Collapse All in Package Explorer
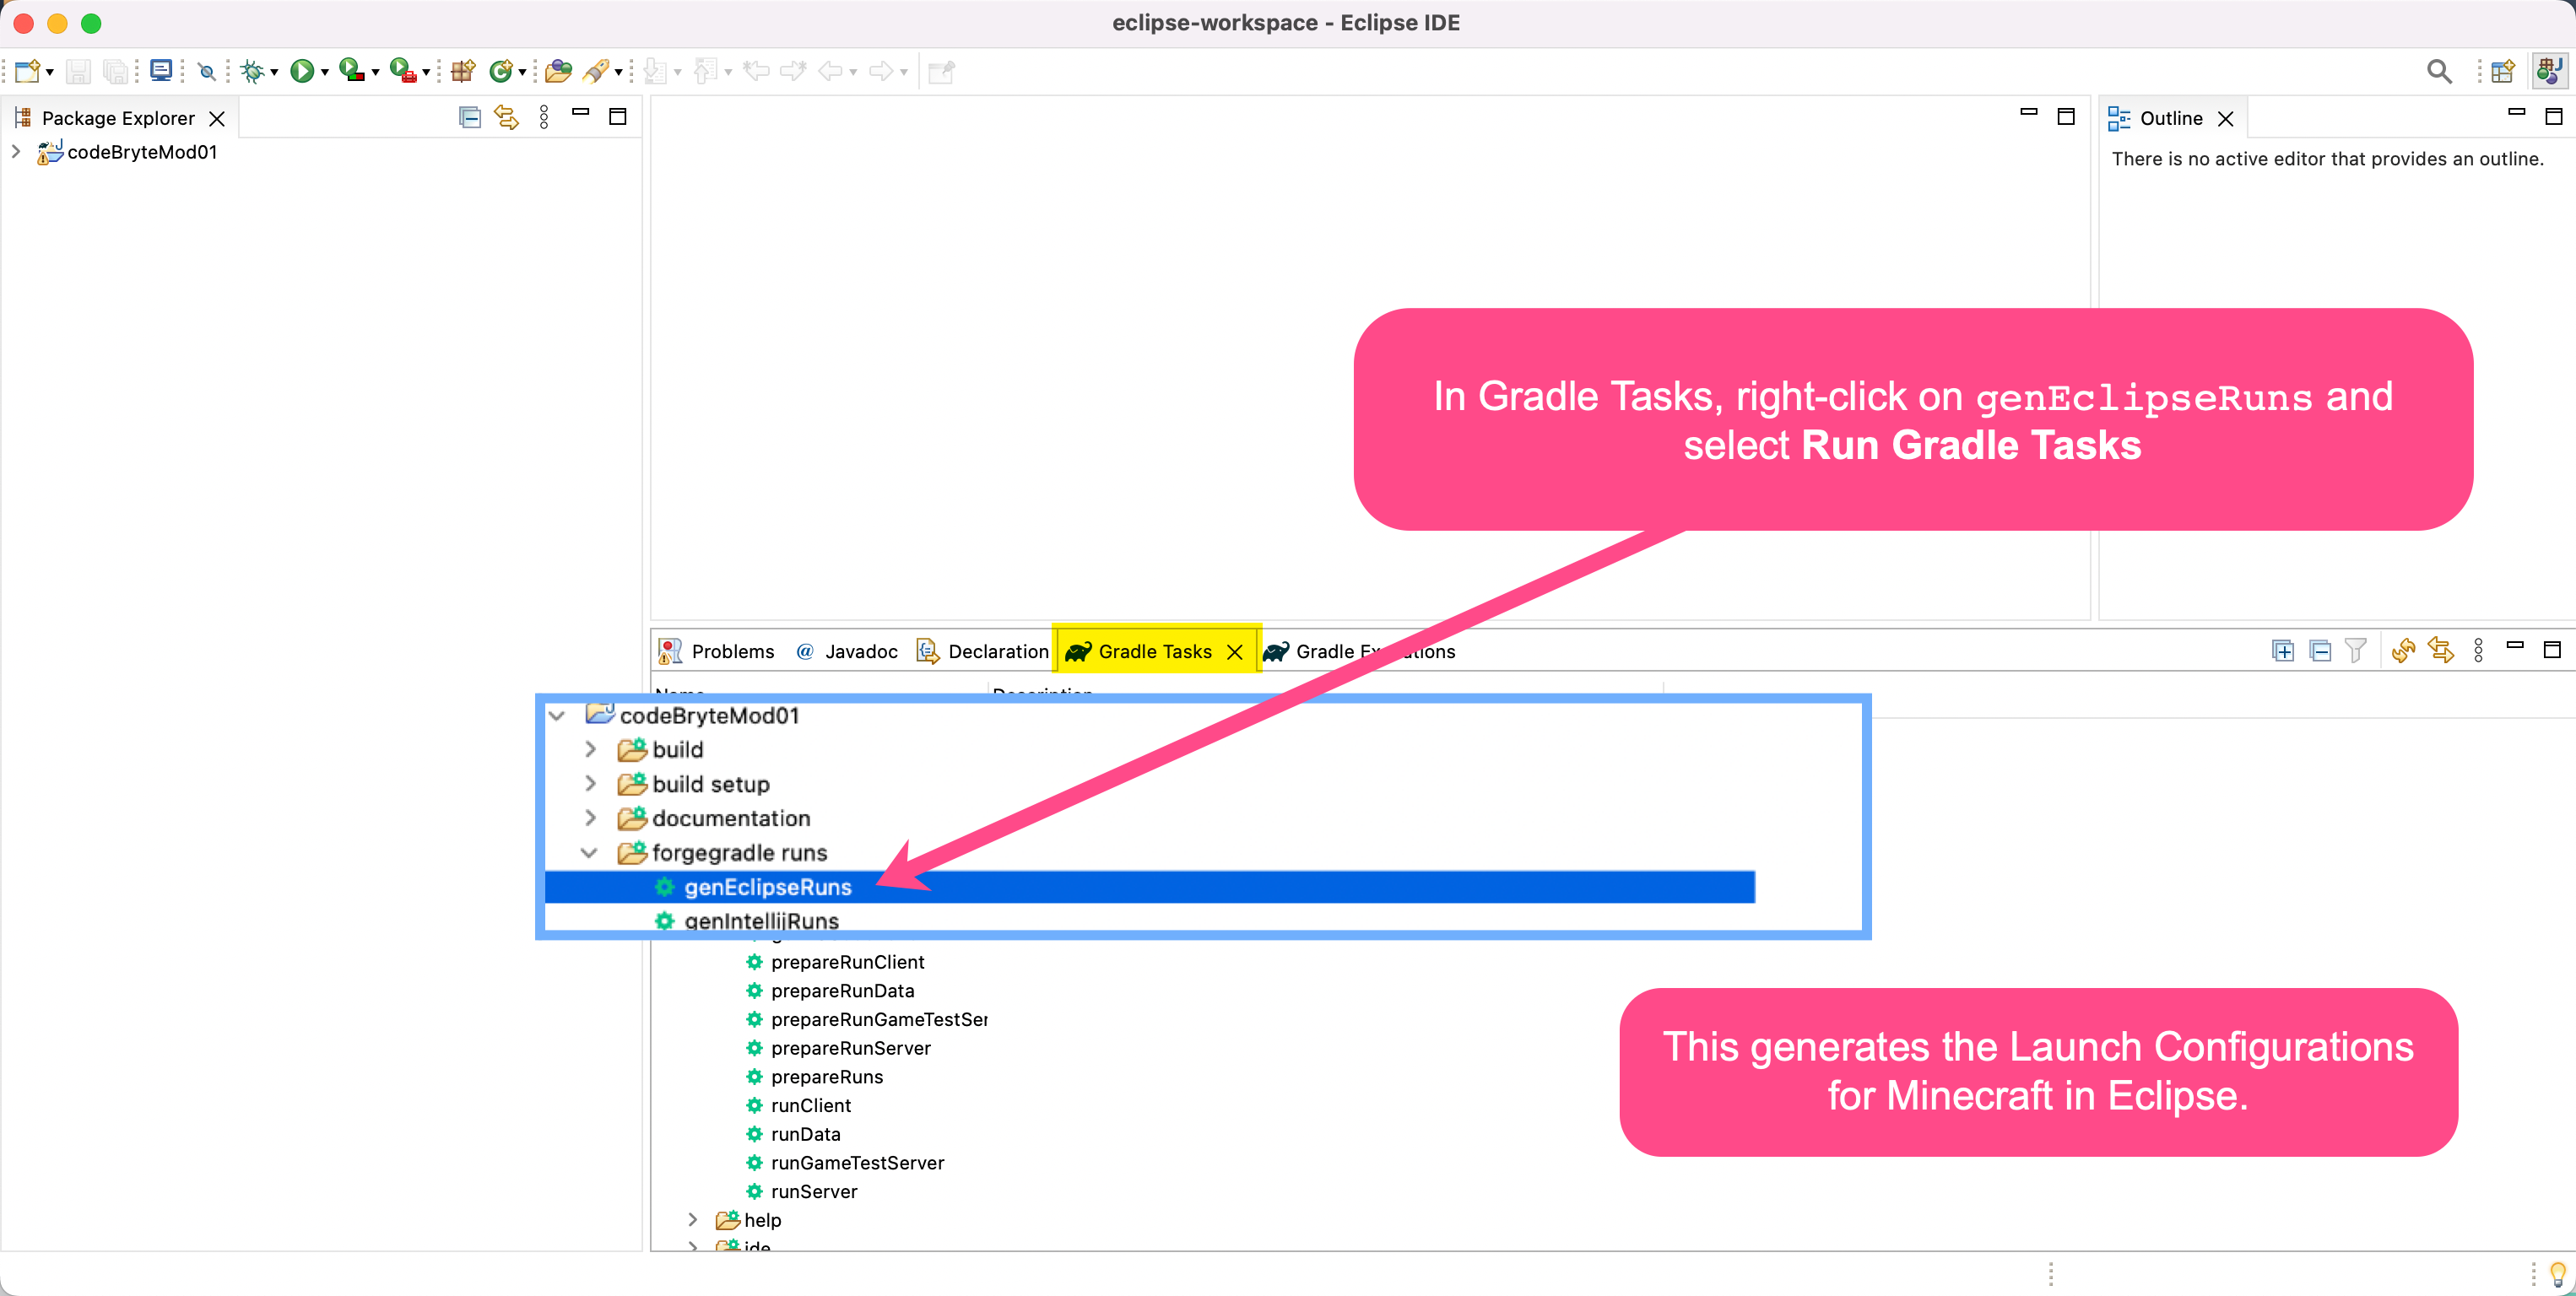Viewport: 2576px width, 1296px height. point(469,118)
